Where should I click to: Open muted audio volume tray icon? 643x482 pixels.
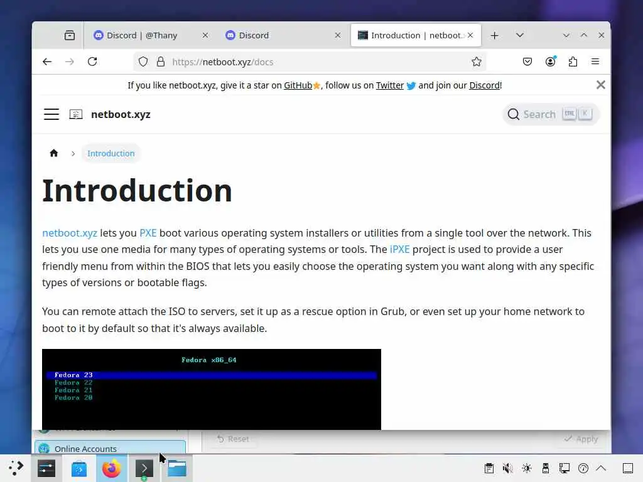point(507,468)
